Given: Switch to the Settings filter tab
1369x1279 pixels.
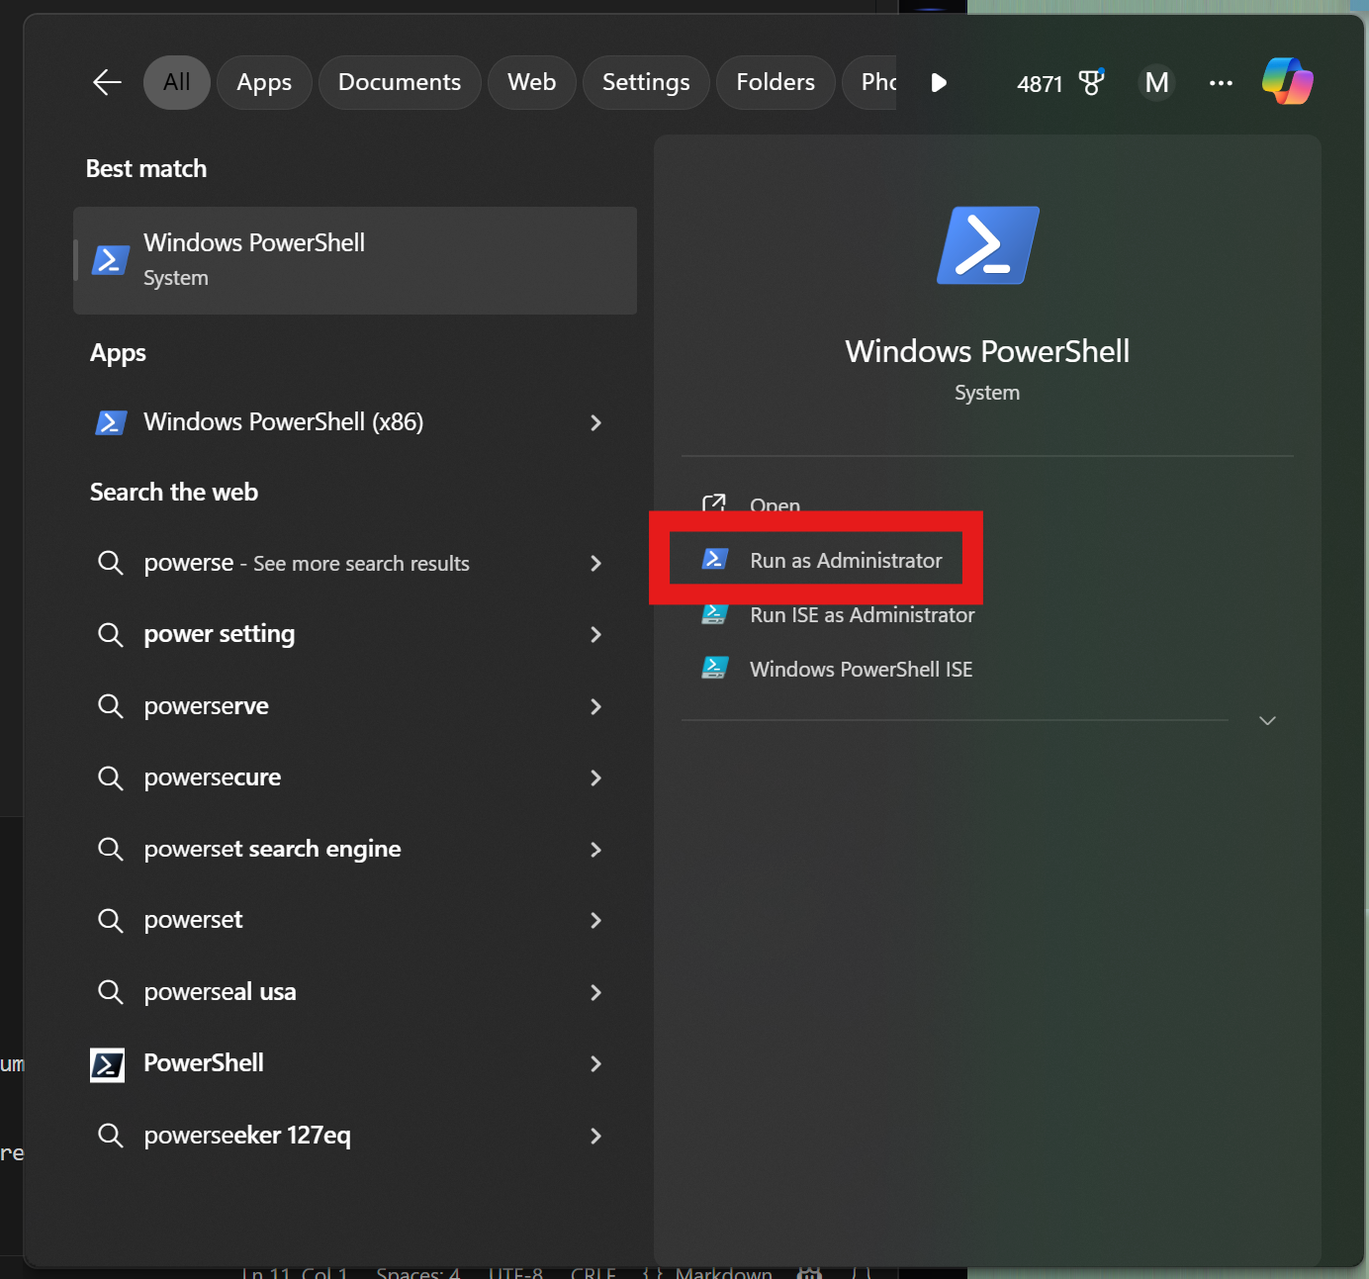Looking at the screenshot, I should tap(646, 82).
